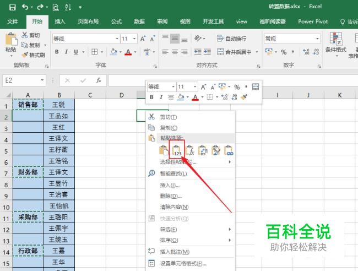This screenshot has height=271, width=358.
Task: Paste Values (123) in paste options
Action: click(x=177, y=150)
